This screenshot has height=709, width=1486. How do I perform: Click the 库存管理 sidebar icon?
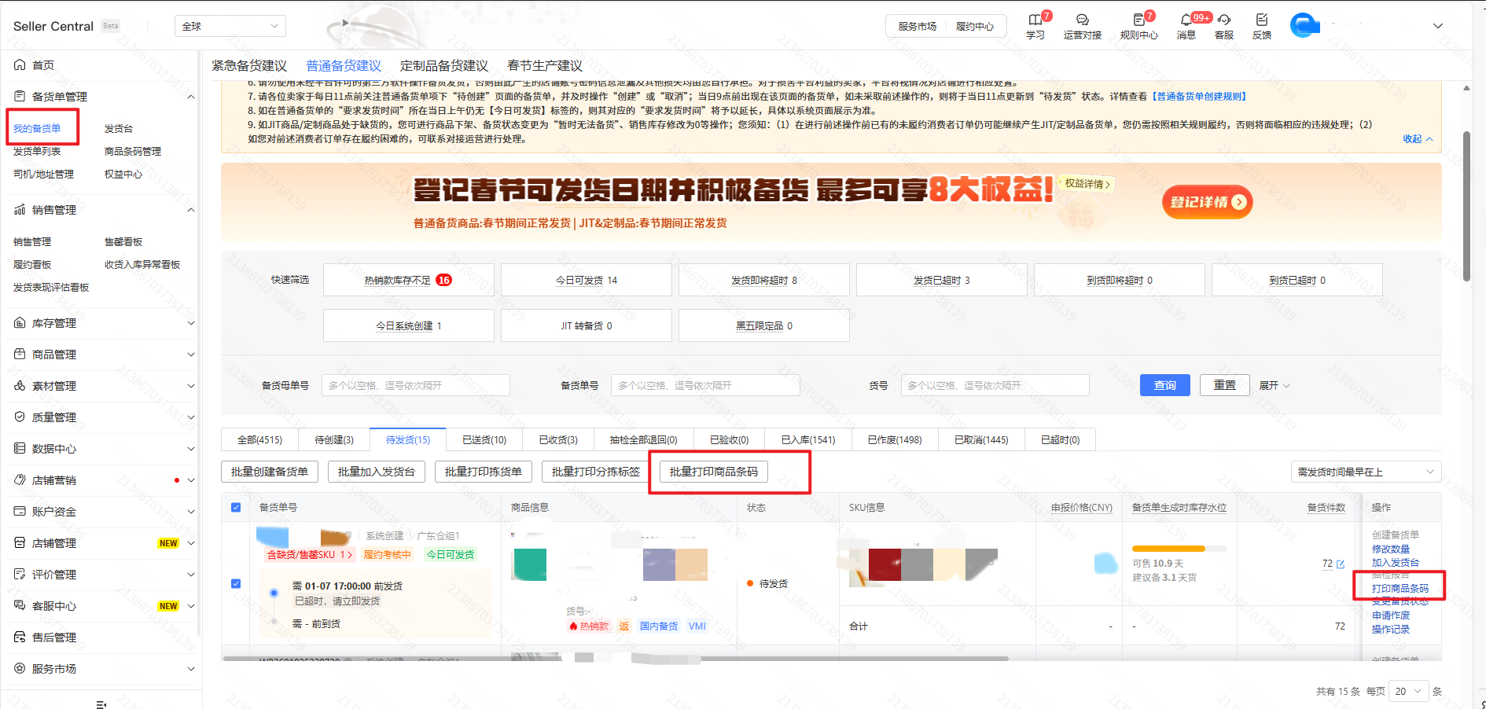(x=20, y=322)
